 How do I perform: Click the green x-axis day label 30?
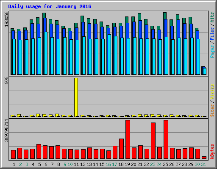[197, 164]
